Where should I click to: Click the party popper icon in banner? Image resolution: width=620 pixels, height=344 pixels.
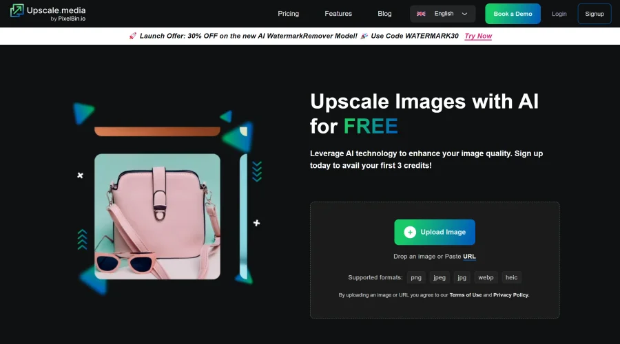[364, 36]
